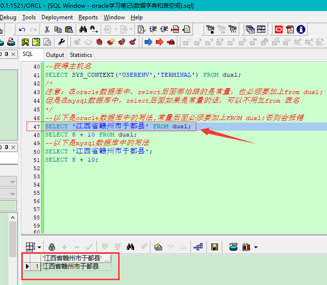Image resolution: width=327 pixels, height=285 pixels.
Task: Click the Query By Example notes icon
Action: (x=158, y=247)
